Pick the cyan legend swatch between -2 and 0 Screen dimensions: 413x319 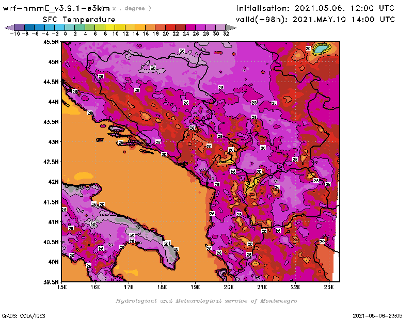click(x=59, y=27)
